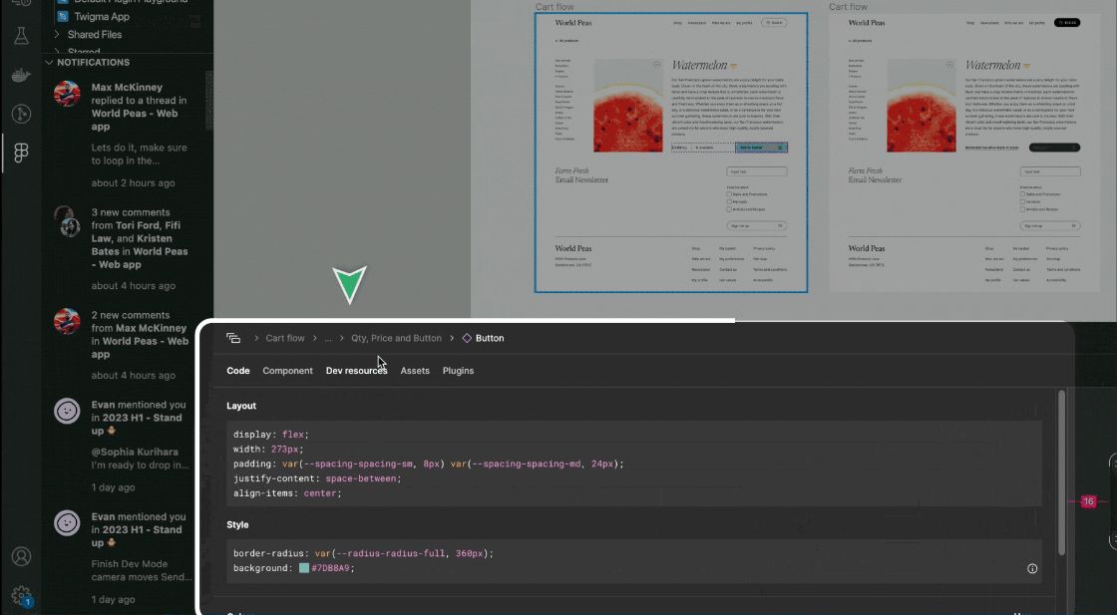
Task: Click the teal Add to basket button in the selected frame
Action: click(761, 148)
